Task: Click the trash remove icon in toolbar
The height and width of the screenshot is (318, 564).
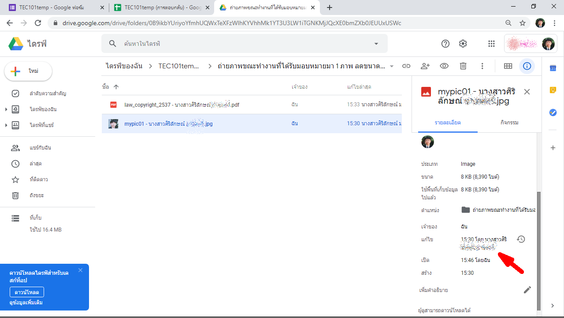Action: 463,66
